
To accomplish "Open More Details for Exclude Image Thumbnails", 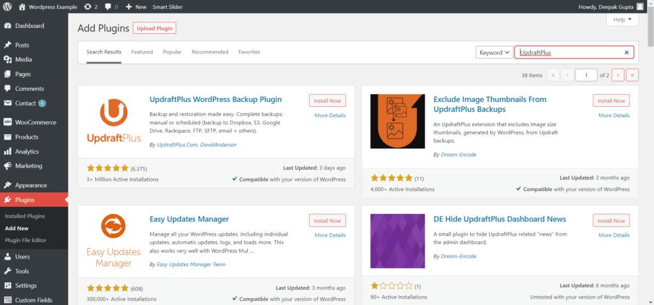I will pos(614,115).
